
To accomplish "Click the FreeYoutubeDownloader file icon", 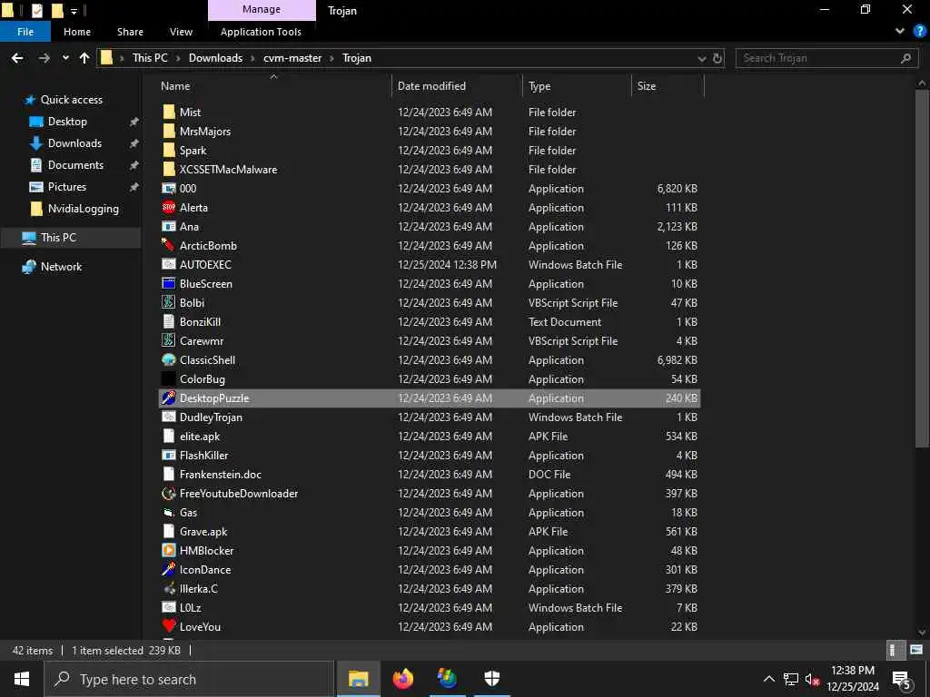I will 168,493.
